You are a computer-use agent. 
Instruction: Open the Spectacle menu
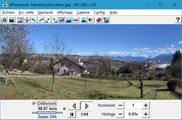[x=45, y=12]
